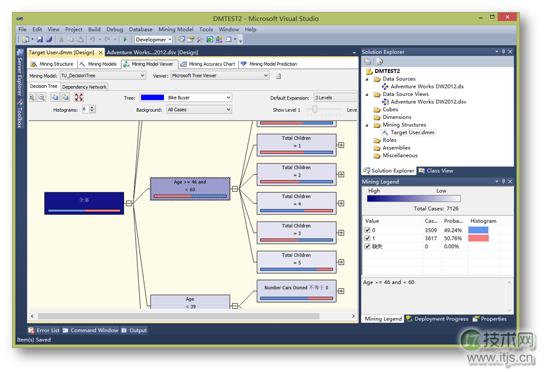Click the Save icon in toolbar
Viewport: 544px width, 372px height.
(x=40, y=40)
